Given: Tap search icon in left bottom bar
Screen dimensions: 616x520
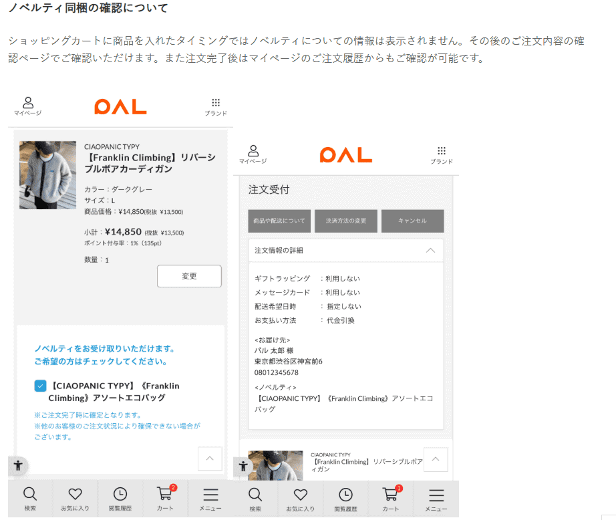Looking at the screenshot, I should [x=30, y=499].
